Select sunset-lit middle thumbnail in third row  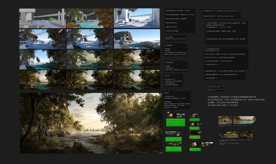pyautogui.click(x=90, y=60)
